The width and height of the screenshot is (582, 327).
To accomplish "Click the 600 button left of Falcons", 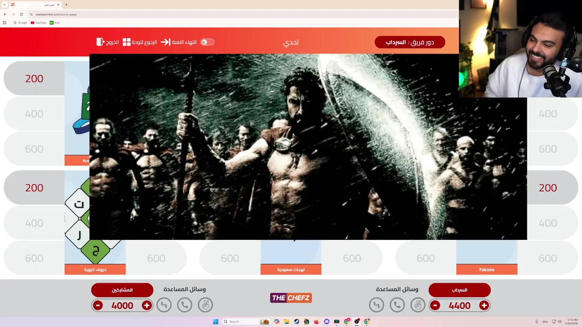I will click(426, 258).
